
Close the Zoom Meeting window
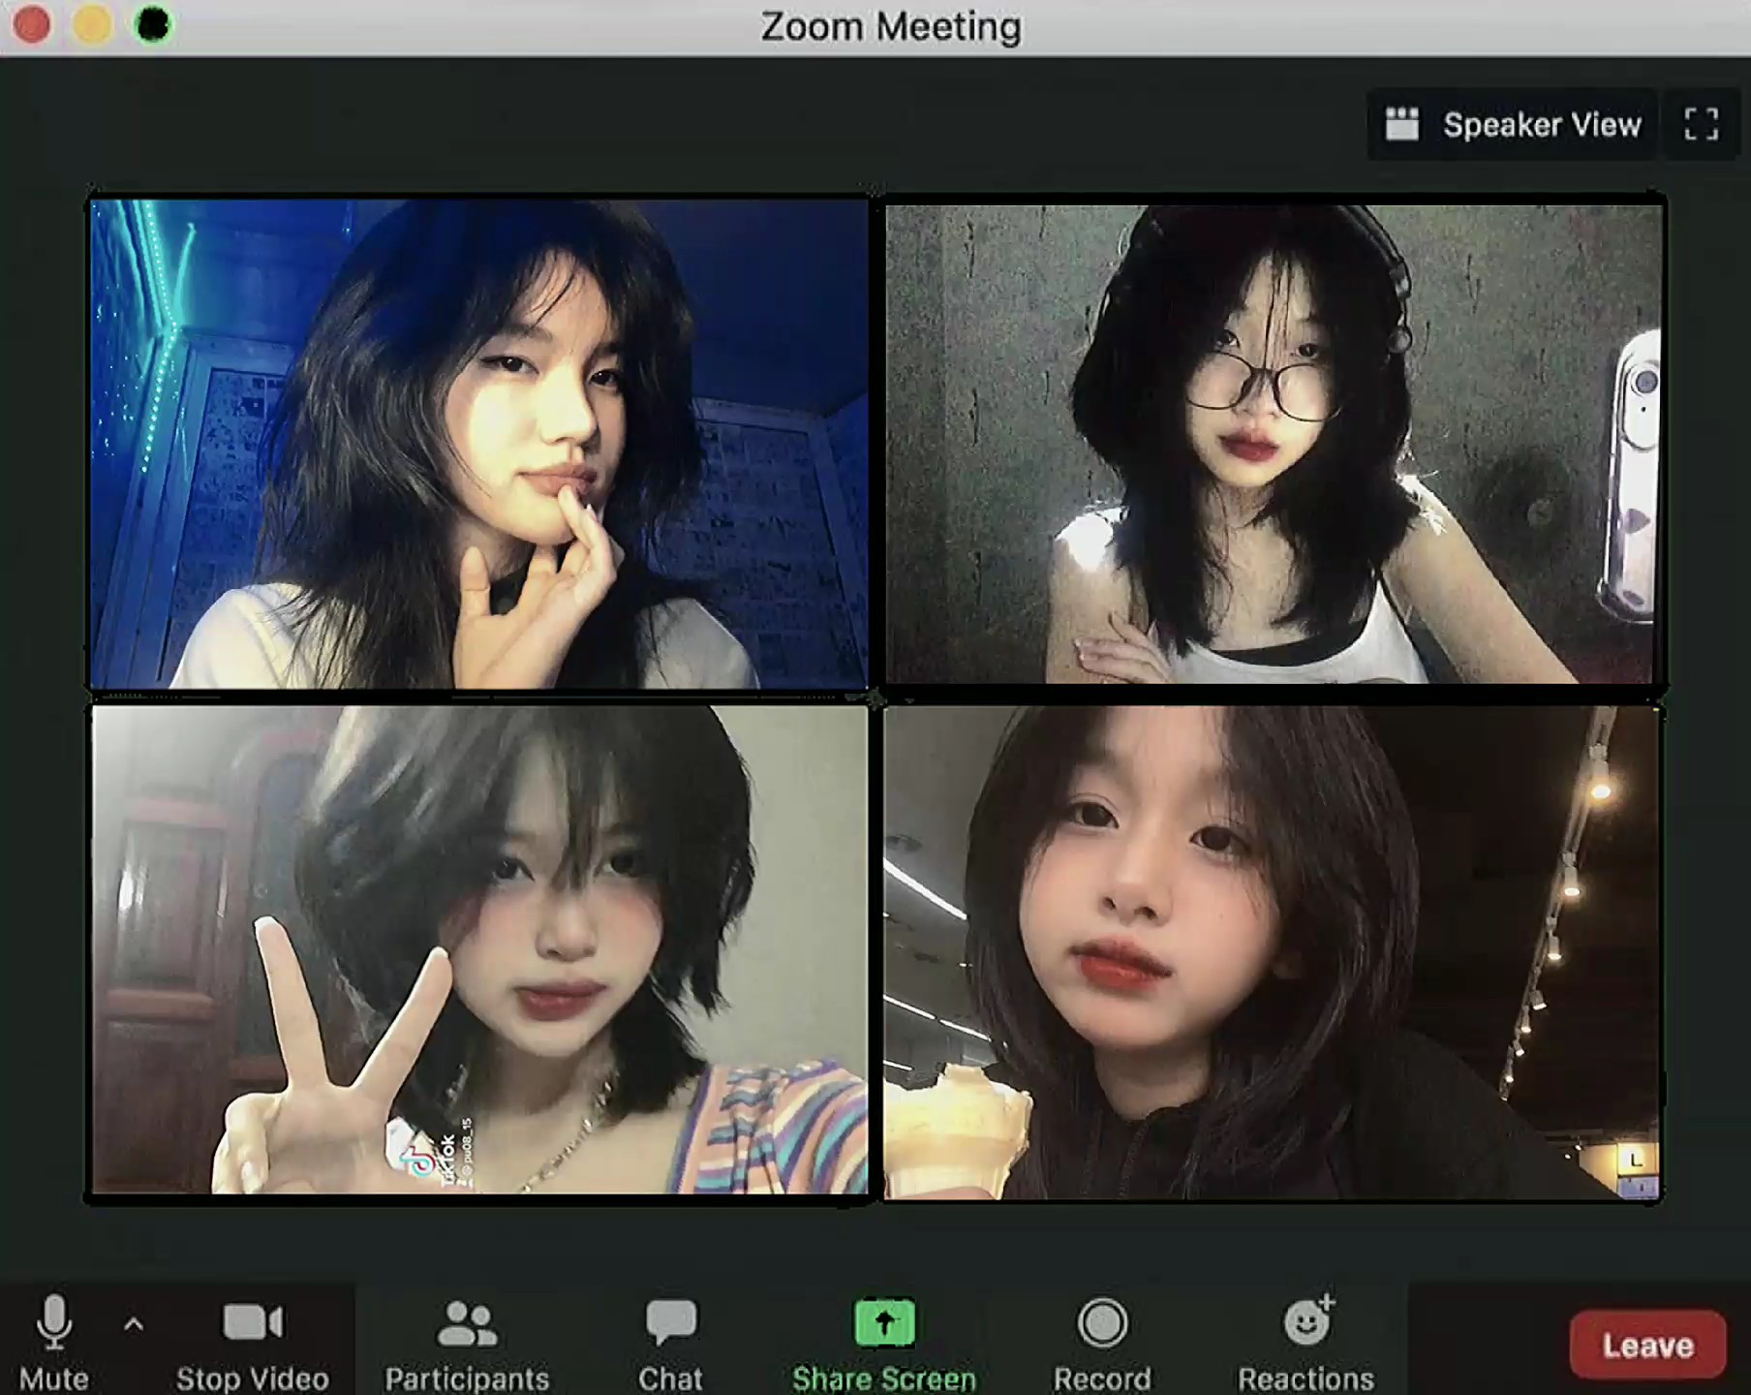(32, 25)
